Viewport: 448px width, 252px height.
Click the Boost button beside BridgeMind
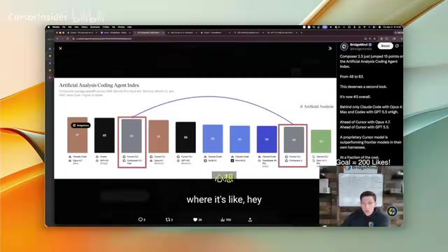[x=385, y=45]
